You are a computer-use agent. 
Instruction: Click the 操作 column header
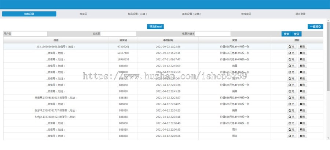297,40
